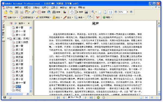Select the 附记 bookmark entry
This screenshot has height=102, width=163.
(x=18, y=90)
